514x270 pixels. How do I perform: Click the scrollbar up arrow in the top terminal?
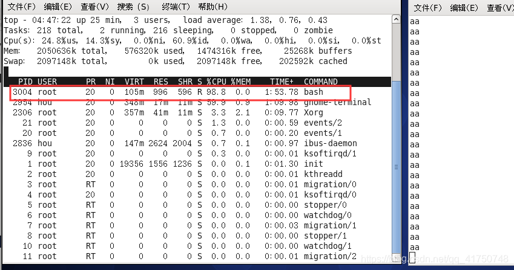(x=396, y=19)
